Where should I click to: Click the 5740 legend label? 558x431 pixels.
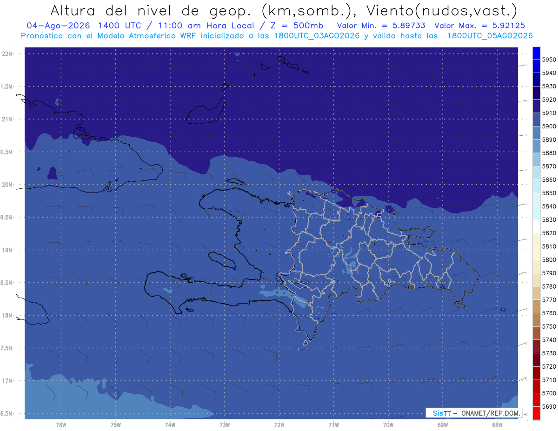coord(549,340)
